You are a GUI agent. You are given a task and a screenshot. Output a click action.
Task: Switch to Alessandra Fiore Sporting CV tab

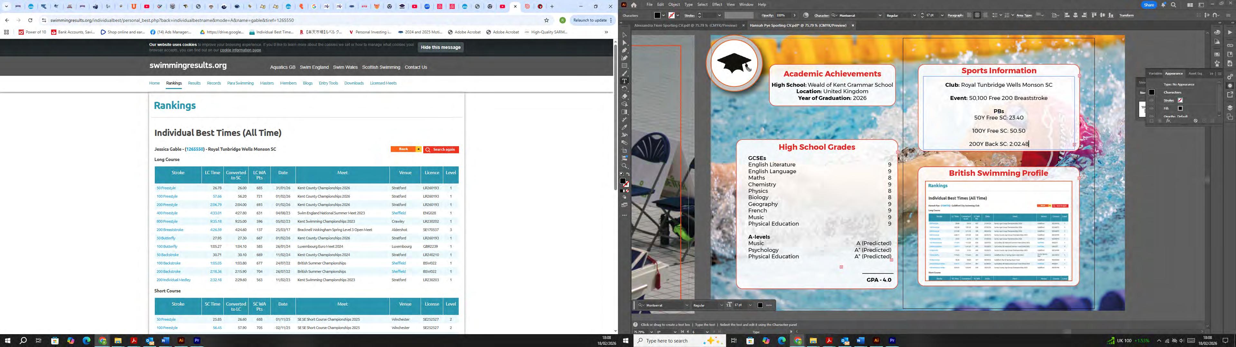point(685,25)
